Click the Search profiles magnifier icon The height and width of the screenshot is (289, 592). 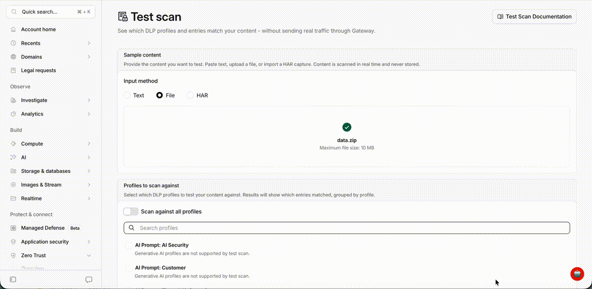click(x=132, y=228)
